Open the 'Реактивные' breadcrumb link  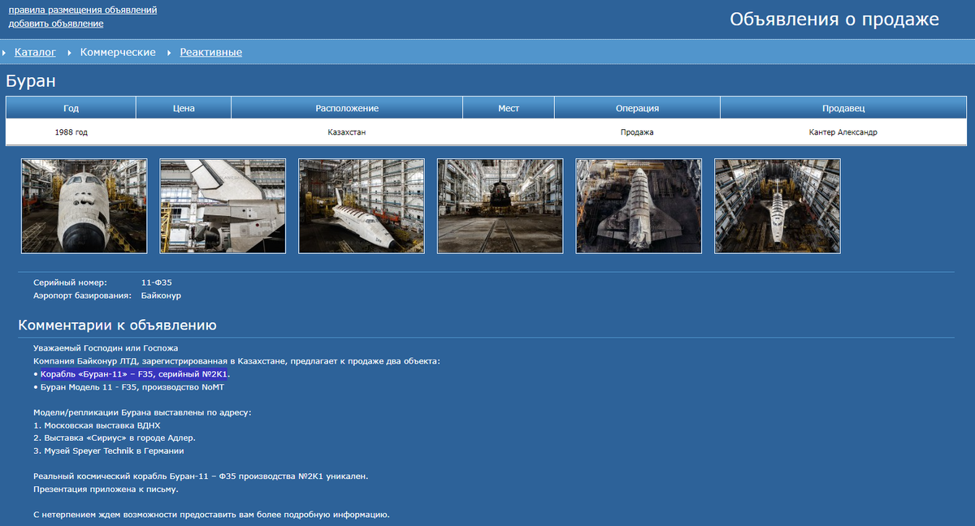[x=211, y=52]
